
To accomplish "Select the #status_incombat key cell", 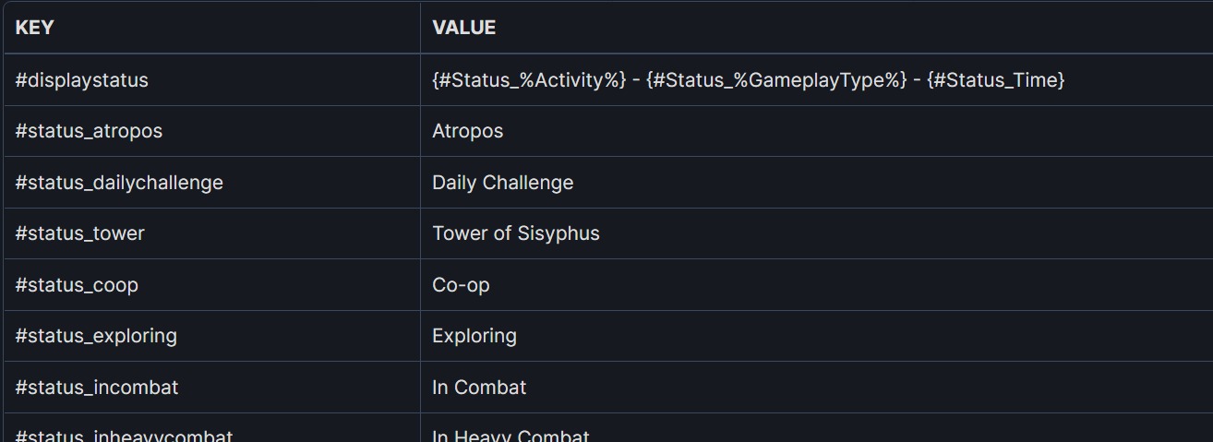I will coord(97,388).
